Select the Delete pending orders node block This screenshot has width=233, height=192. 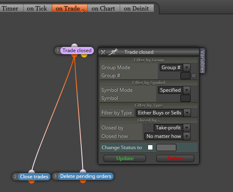(x=86, y=176)
